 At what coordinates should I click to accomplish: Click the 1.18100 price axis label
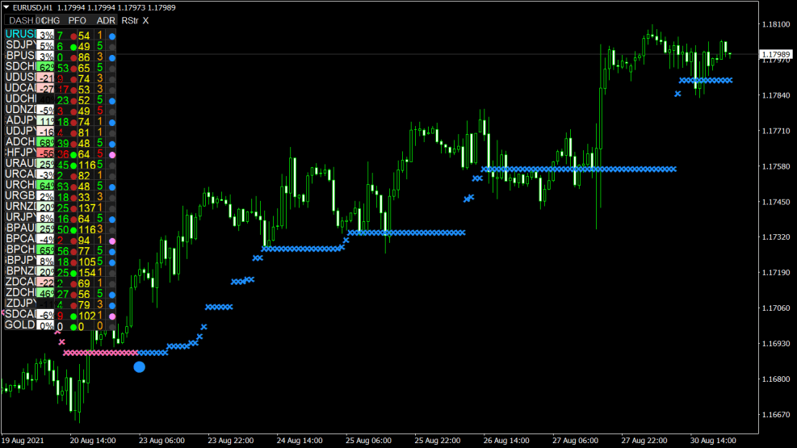click(776, 24)
